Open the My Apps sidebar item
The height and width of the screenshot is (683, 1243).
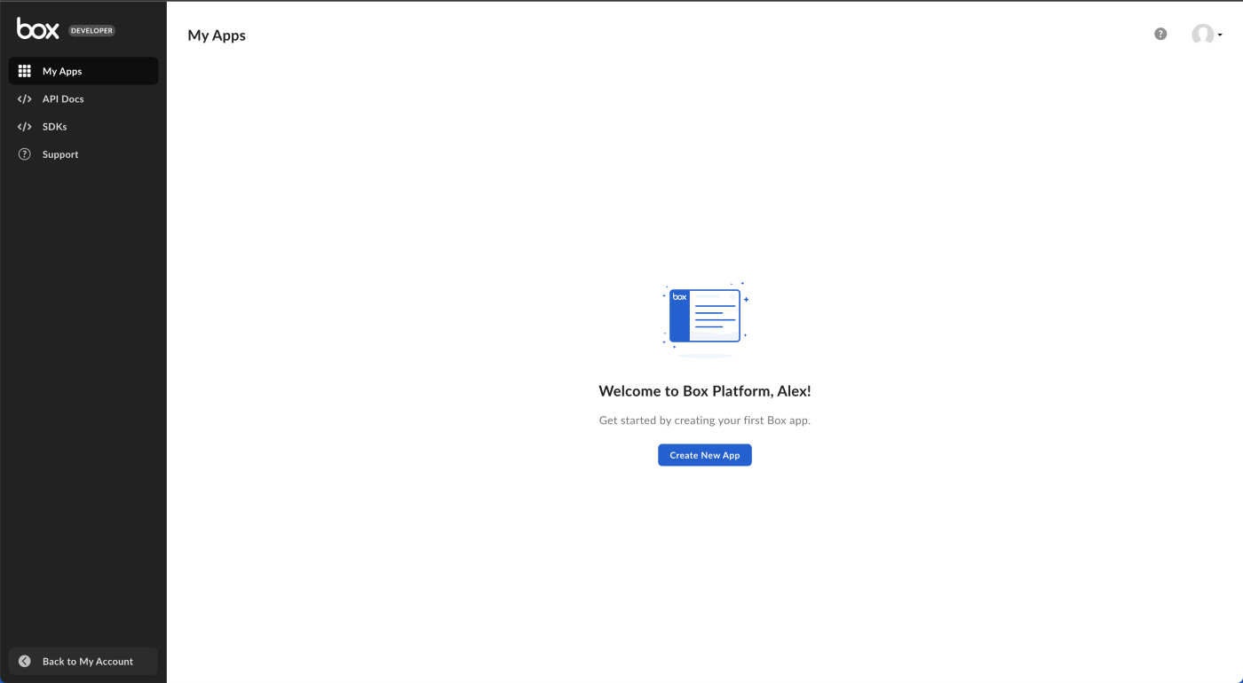click(83, 71)
